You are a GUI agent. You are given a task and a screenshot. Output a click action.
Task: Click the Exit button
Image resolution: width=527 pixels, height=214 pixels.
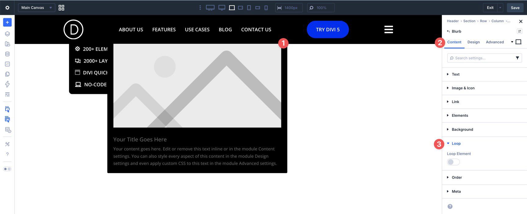click(490, 8)
